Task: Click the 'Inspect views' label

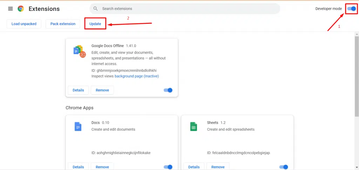Action: [102, 76]
